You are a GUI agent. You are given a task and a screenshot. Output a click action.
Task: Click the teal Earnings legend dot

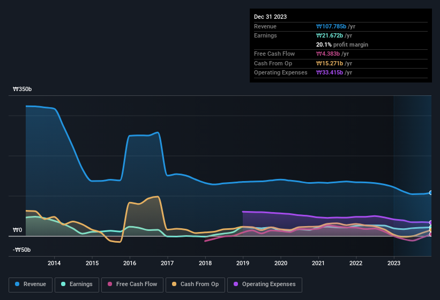tap(63, 284)
